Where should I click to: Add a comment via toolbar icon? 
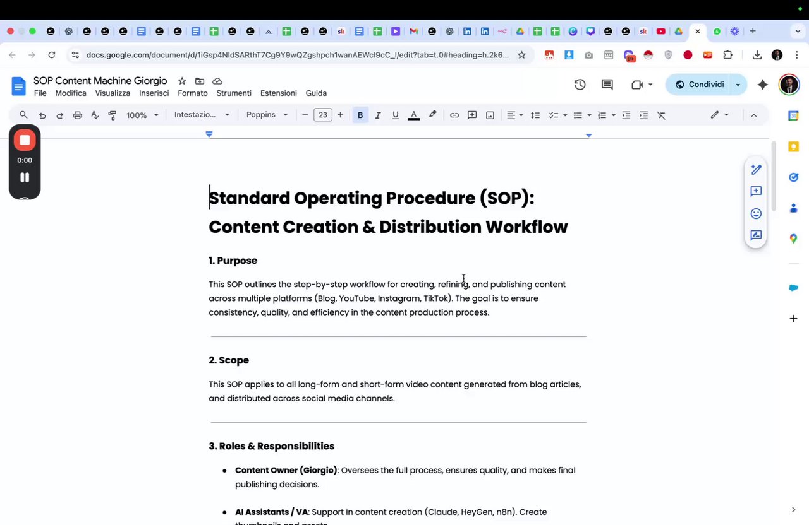(x=472, y=115)
